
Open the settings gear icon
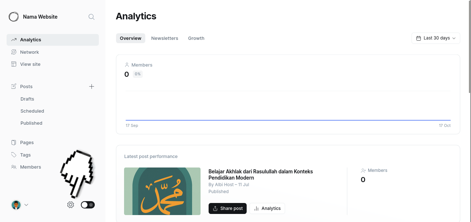tap(70, 205)
